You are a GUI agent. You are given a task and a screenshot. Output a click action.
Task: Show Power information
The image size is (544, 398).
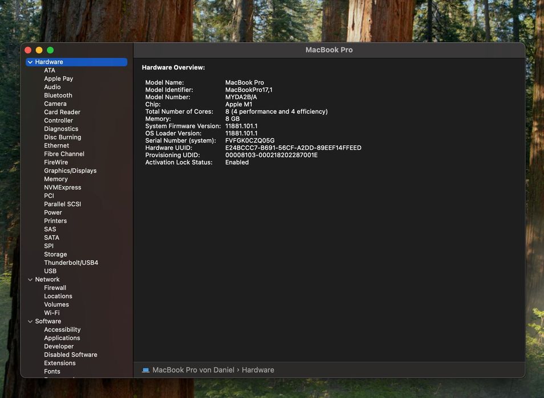pos(53,212)
